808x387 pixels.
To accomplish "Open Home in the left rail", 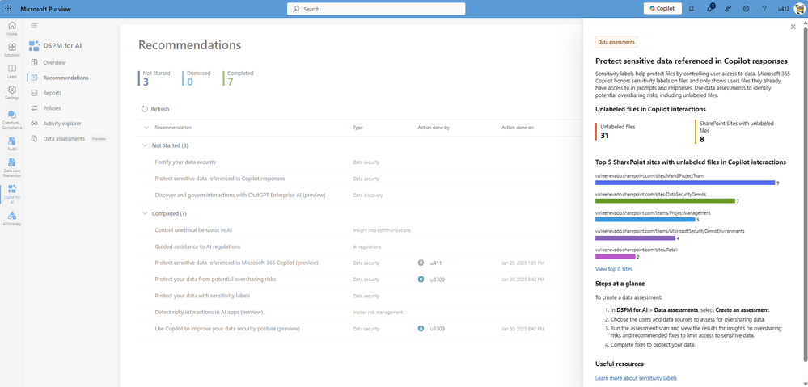I will [x=12, y=28].
